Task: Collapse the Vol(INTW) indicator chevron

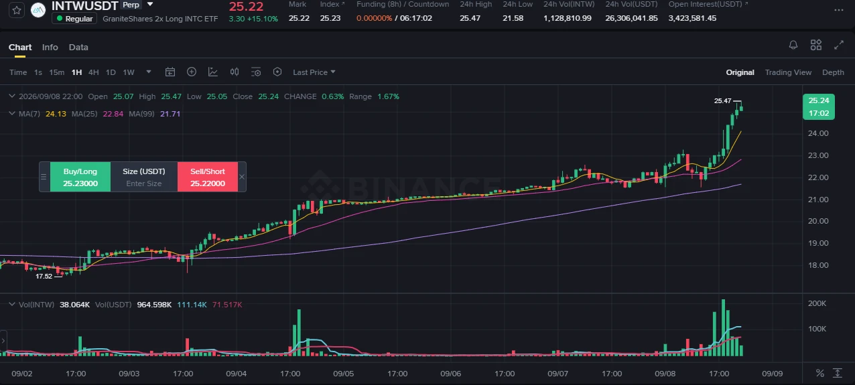Action: coord(11,304)
